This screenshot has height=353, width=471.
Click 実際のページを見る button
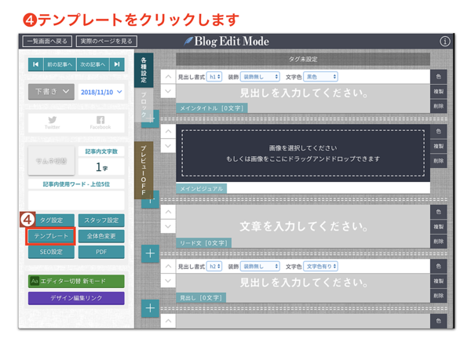(x=107, y=41)
